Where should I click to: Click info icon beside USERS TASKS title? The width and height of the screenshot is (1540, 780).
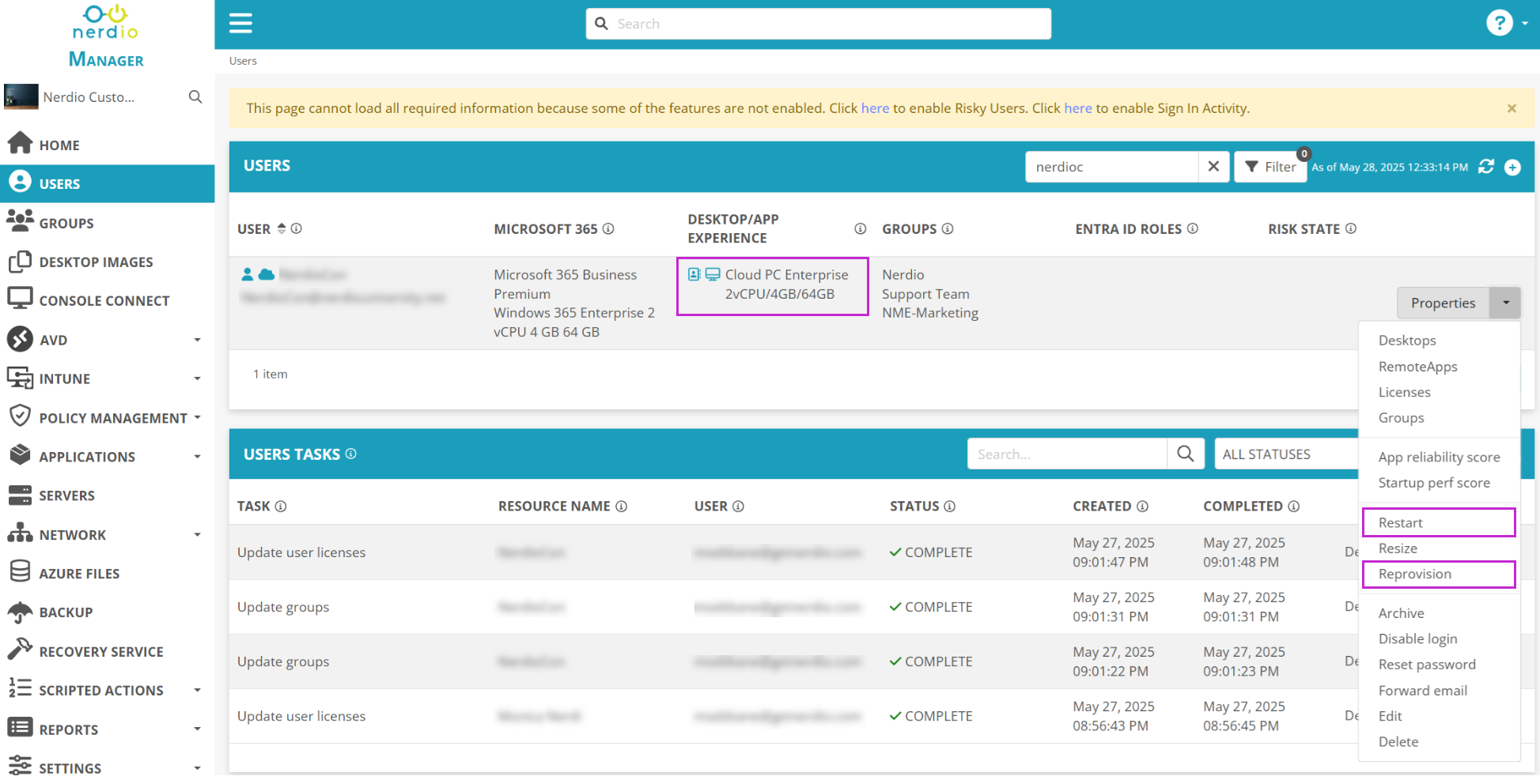click(x=351, y=454)
